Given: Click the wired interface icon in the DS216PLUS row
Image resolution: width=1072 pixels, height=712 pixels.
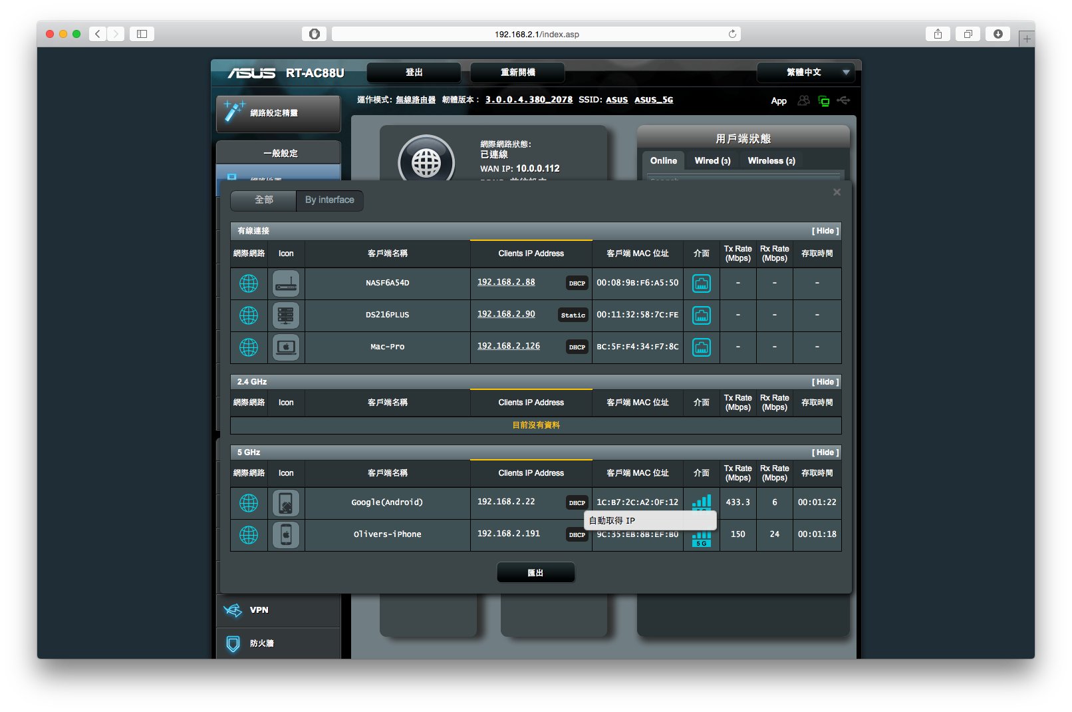Looking at the screenshot, I should (702, 315).
